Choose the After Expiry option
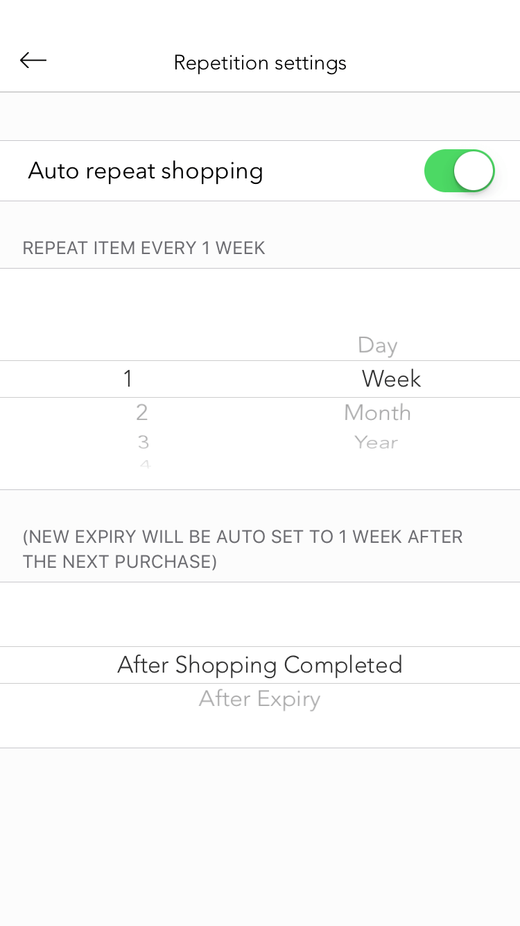This screenshot has height=926, width=520. [260, 699]
